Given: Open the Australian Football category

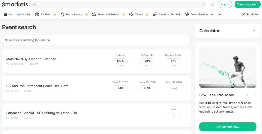Looking at the screenshot, I should point(199,14).
